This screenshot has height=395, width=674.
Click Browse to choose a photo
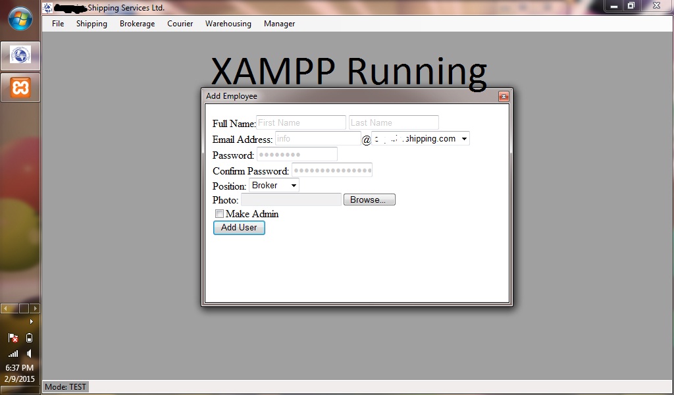pyautogui.click(x=369, y=199)
